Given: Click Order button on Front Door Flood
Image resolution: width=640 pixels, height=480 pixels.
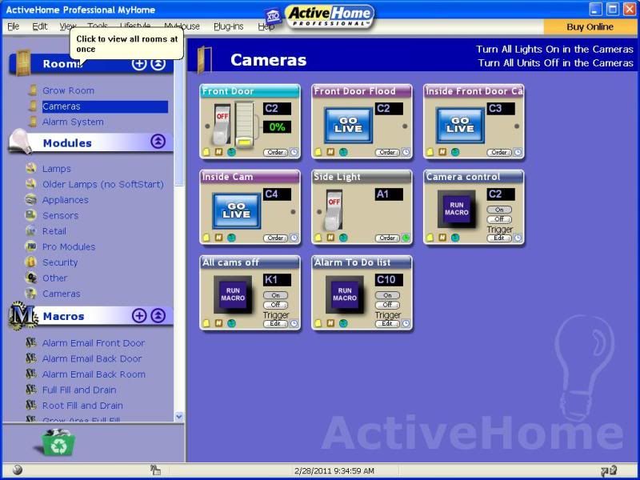Looking at the screenshot, I should point(387,152).
